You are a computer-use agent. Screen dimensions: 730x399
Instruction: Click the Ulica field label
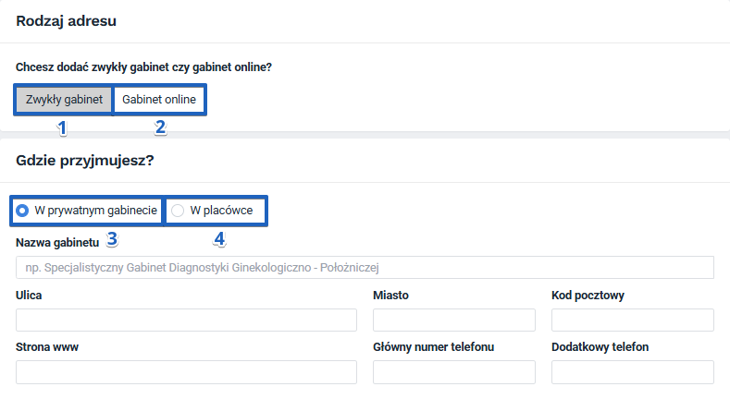coord(29,296)
